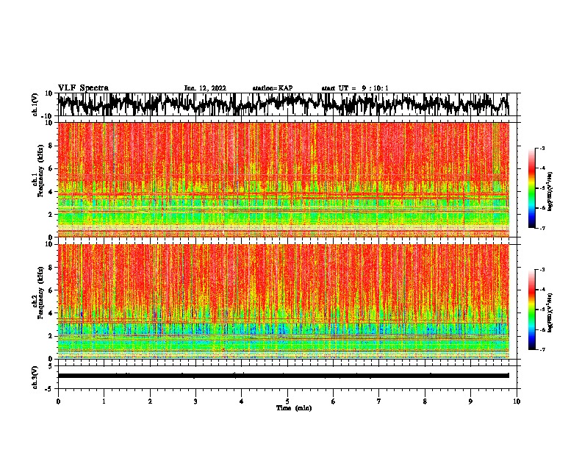Click the ch.3 black voltage trace bar
Screen dimensions: 582x450
pos(284,376)
